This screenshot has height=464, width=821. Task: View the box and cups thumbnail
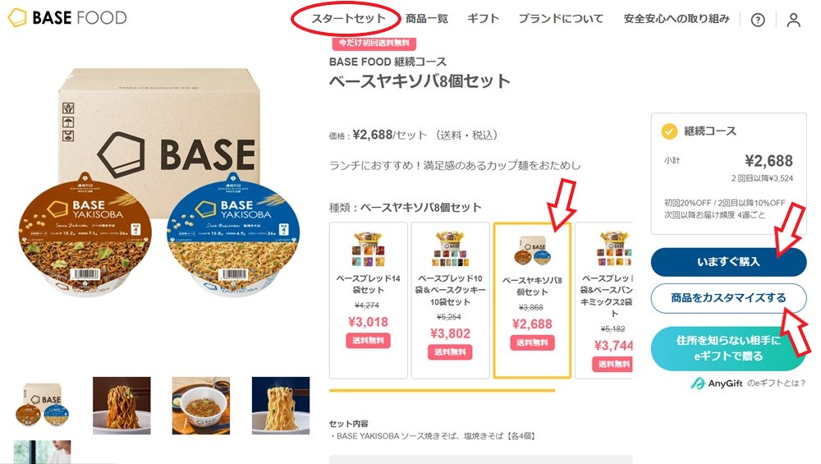click(x=42, y=406)
